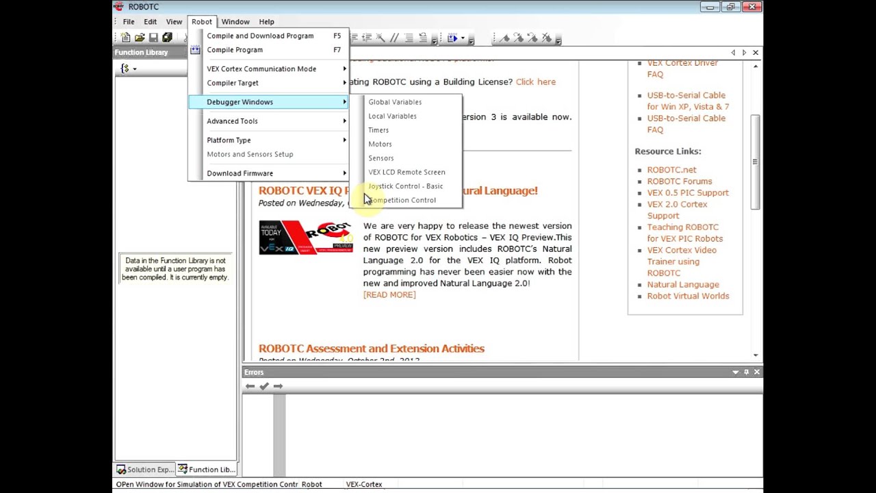
Task: Click the Save floppy disk icon
Action: pos(153,38)
